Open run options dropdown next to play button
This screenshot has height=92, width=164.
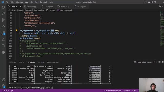click(x=162, y=6)
